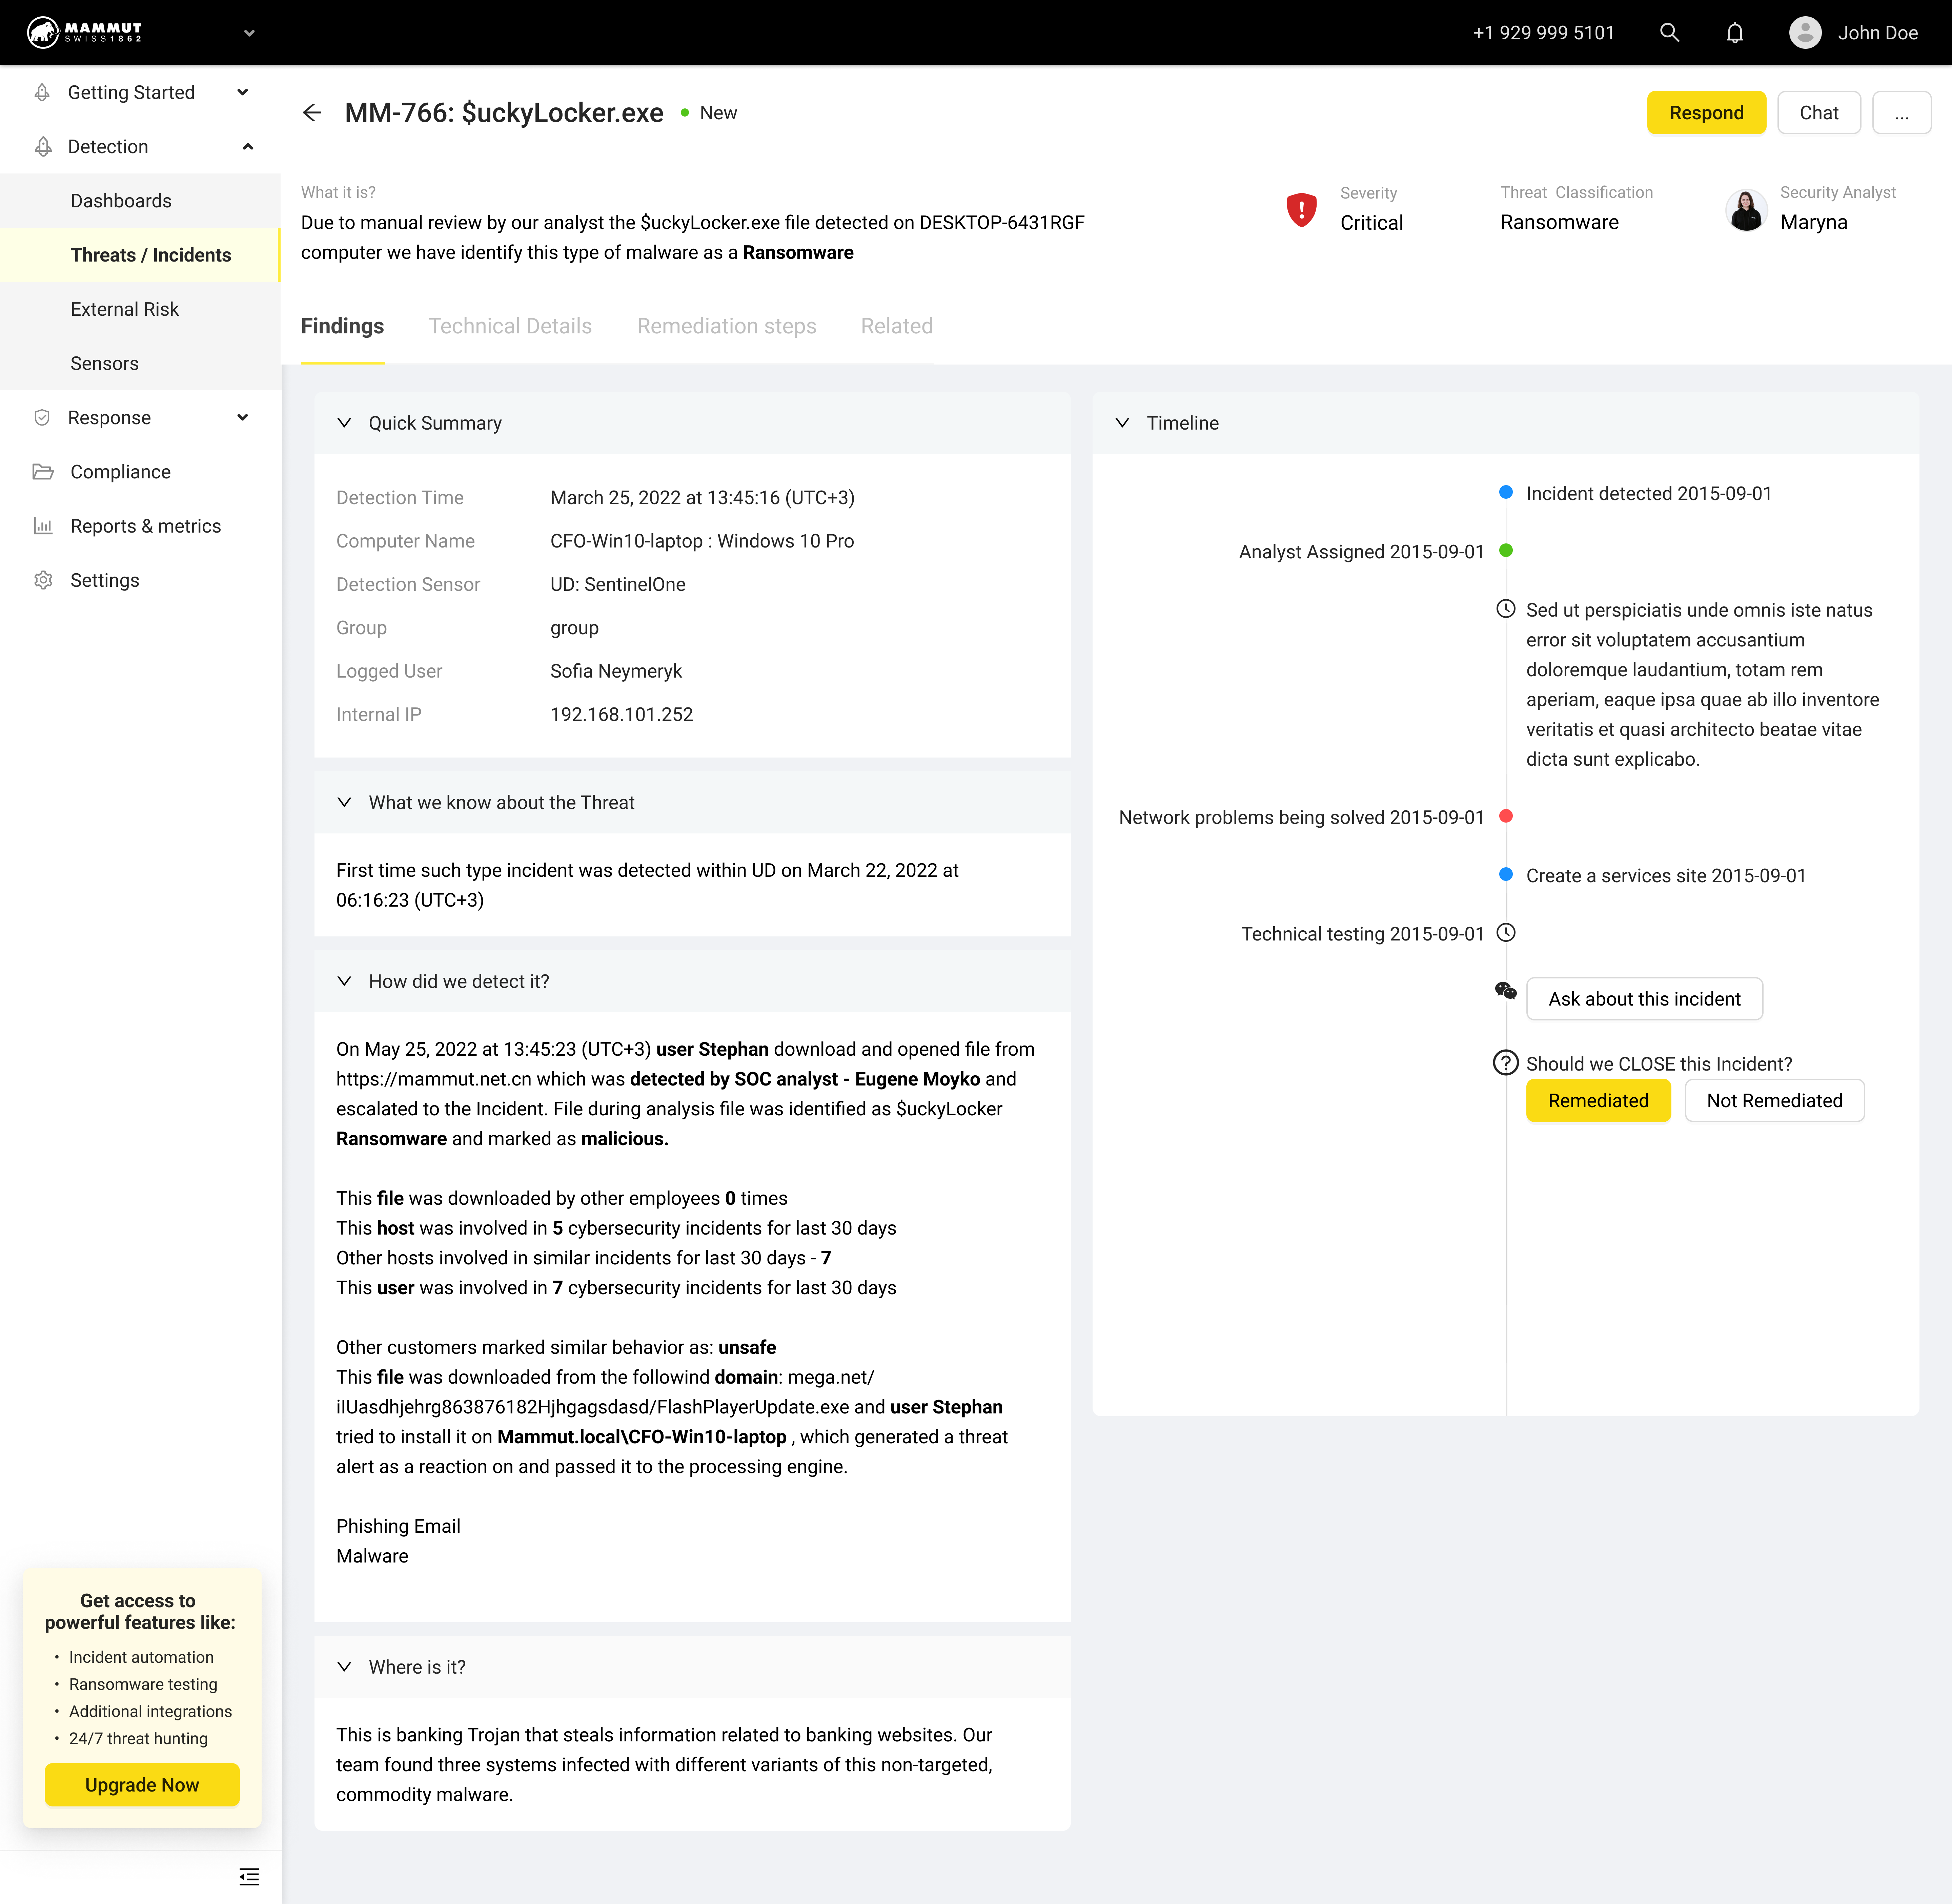Collapse What we know about the Threat

[344, 802]
